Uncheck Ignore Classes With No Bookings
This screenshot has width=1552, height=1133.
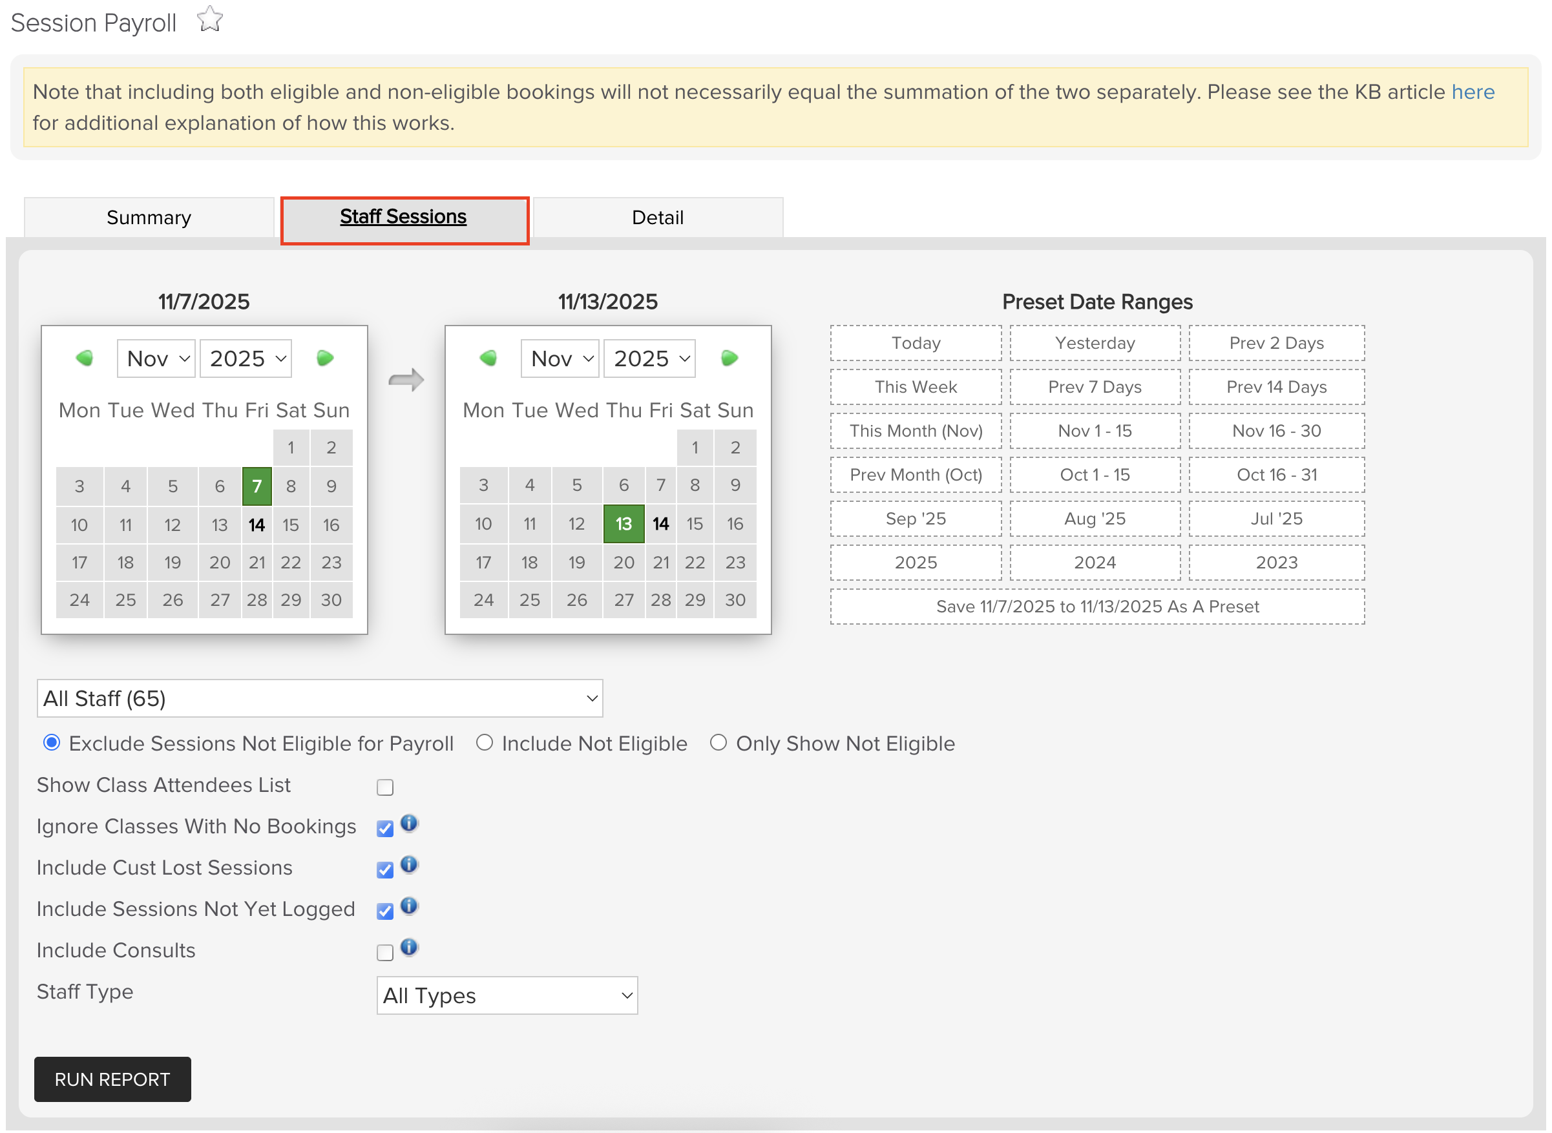tap(386, 829)
